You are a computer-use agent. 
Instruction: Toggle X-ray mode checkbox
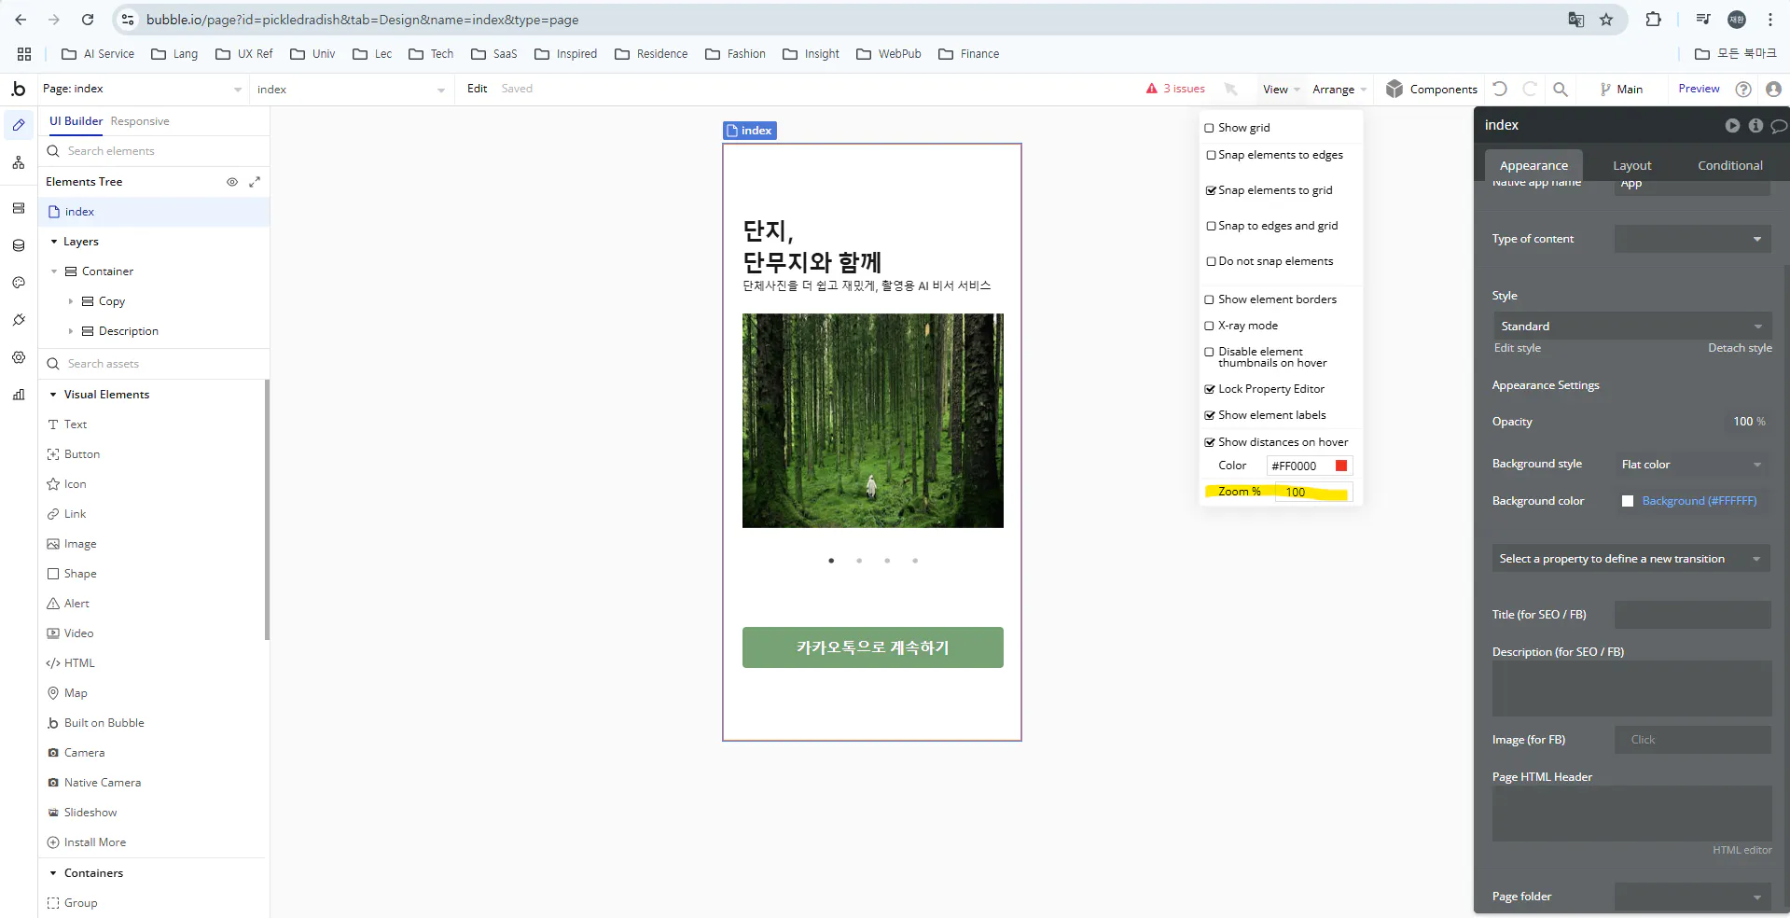coord(1210,326)
